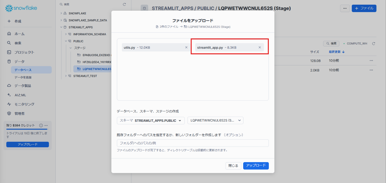Click the 管理者 shield icon
Image resolution: width=386 pixels, height=183 pixels.
(9, 113)
